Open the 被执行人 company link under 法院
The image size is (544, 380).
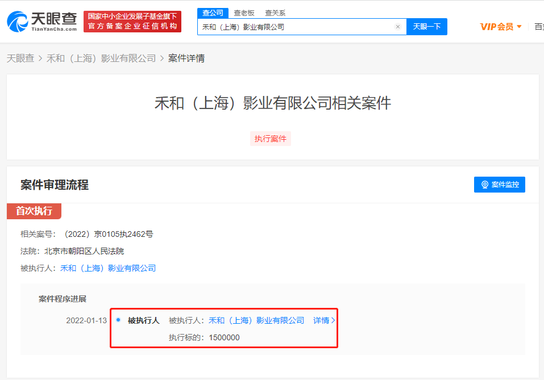108,268
